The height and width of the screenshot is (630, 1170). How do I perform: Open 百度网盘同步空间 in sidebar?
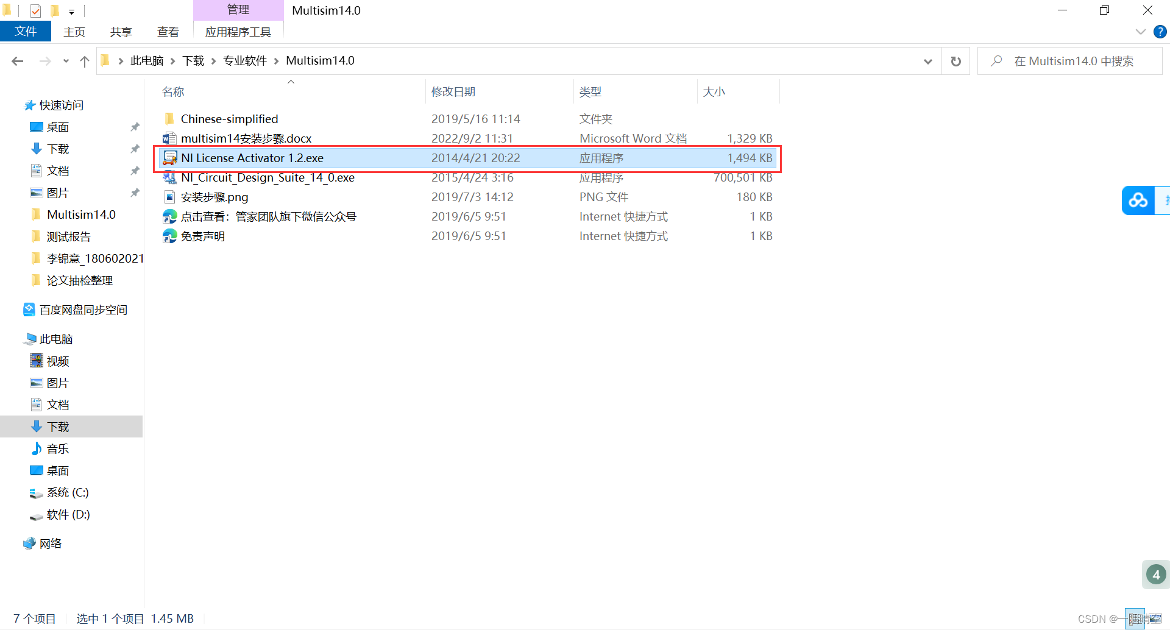76,310
